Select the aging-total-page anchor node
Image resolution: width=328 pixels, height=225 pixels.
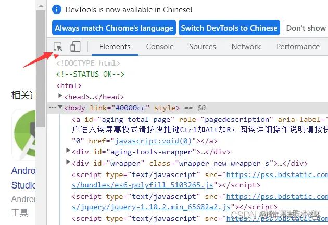200,130
